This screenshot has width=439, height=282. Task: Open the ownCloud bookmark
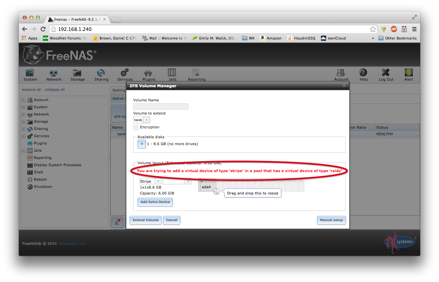click(333, 38)
